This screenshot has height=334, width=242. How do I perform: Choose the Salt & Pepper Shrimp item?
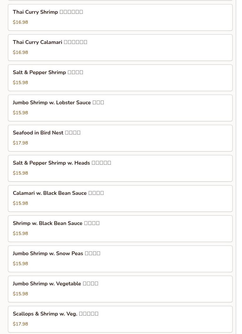coord(120,78)
